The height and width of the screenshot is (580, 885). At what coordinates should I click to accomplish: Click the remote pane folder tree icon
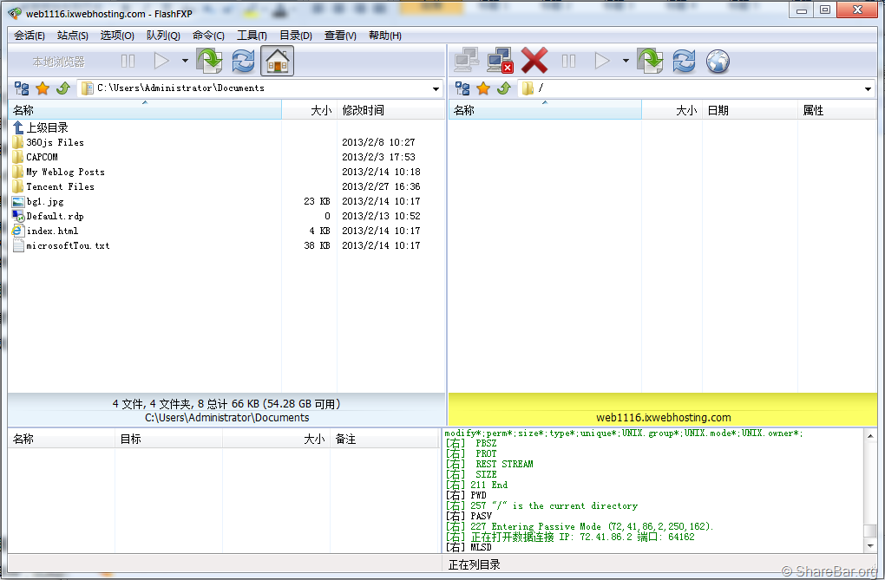click(462, 88)
